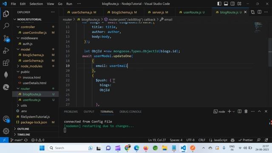Split the editor to the right
Image resolution: width=272 pixels, height=153 pixels.
[x=259, y=12]
